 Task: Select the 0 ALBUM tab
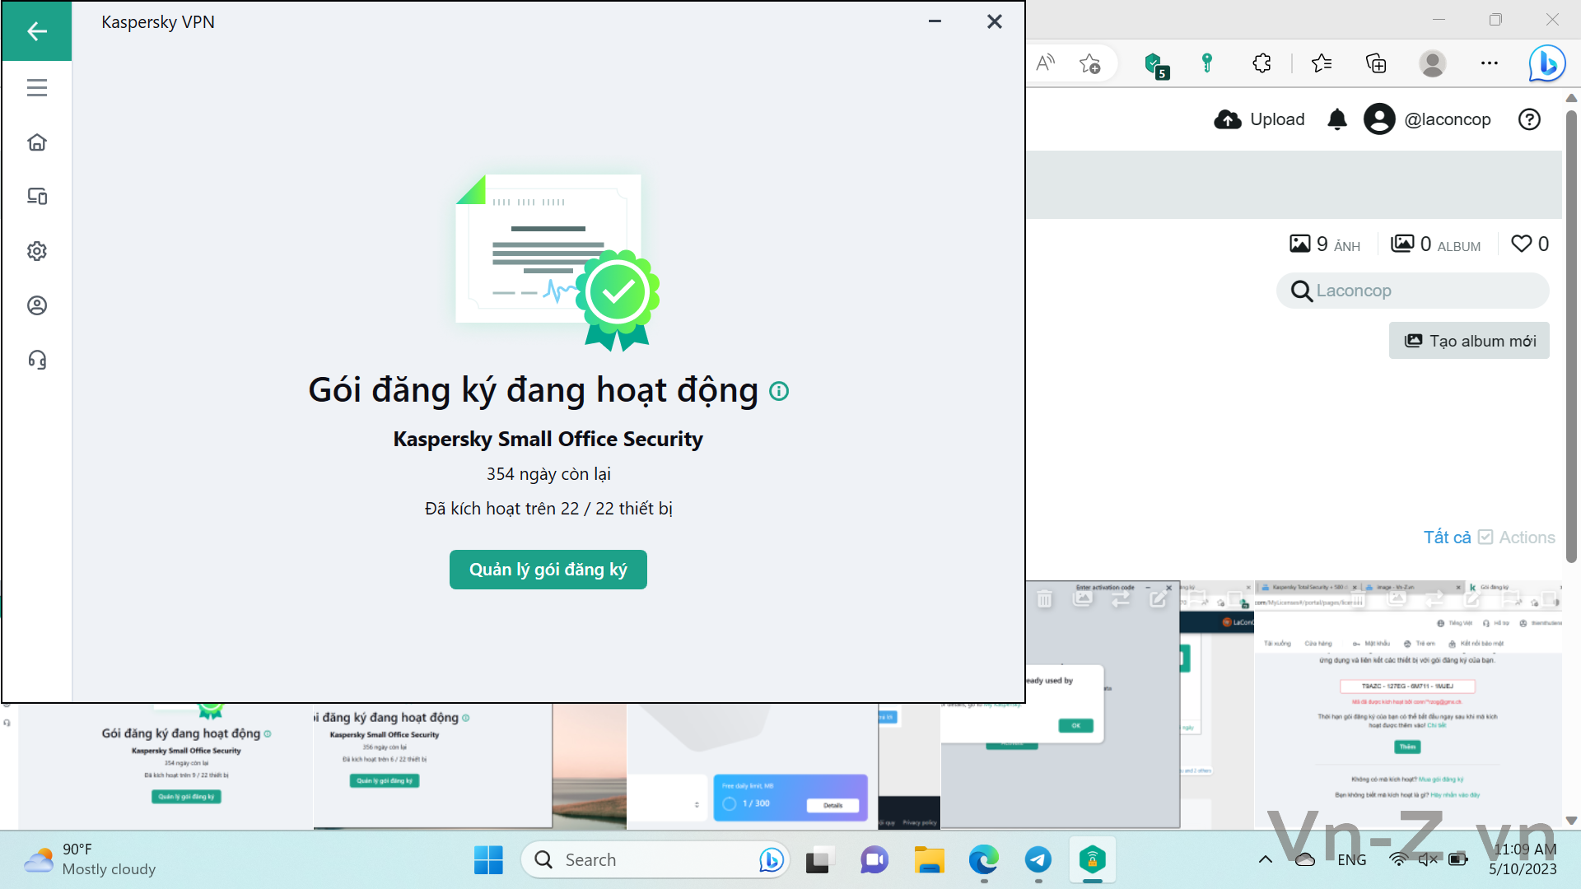point(1435,244)
